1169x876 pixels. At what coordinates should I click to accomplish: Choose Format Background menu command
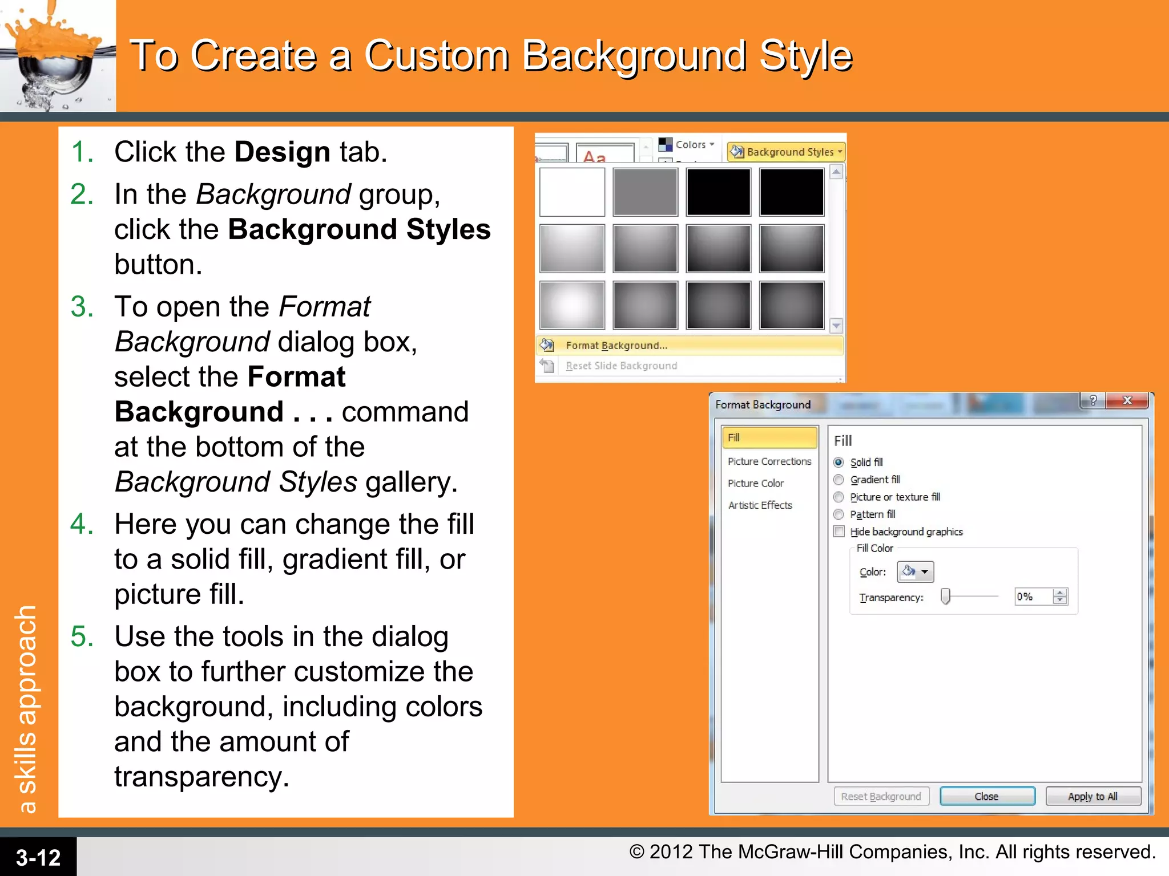pos(616,346)
